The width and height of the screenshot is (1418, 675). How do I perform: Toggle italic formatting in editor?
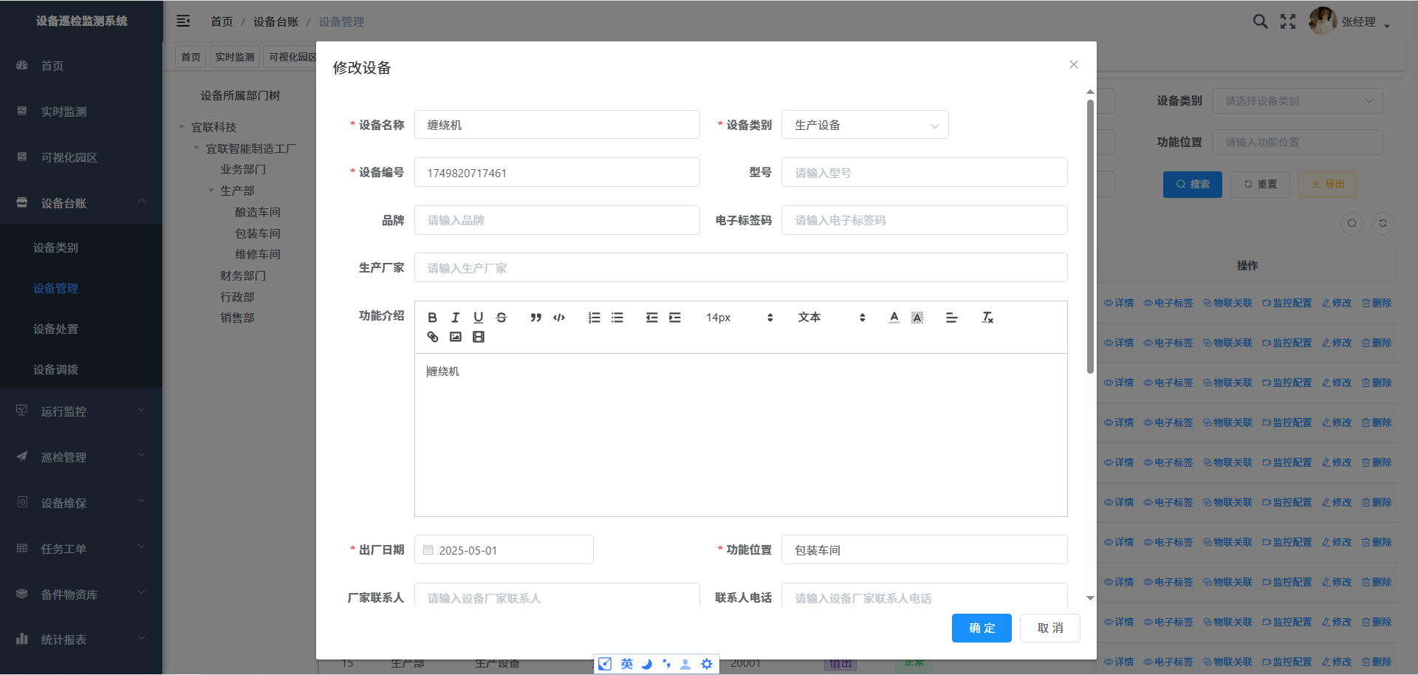(456, 318)
